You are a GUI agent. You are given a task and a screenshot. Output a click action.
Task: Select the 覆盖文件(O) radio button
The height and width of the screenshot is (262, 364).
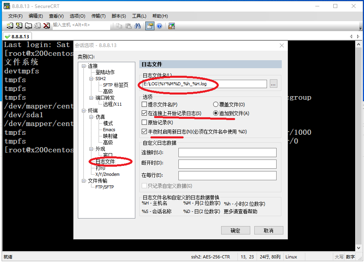(216, 104)
